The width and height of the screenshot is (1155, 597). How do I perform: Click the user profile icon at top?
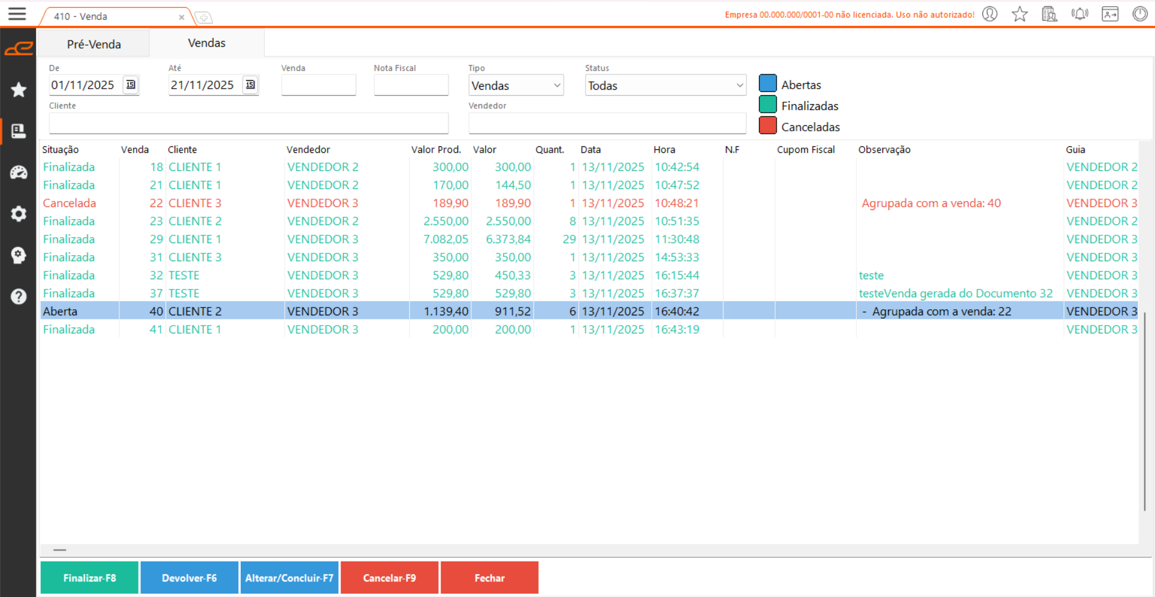click(990, 14)
